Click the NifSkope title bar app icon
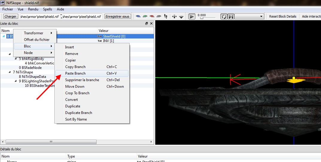The width and height of the screenshot is (321, 162). point(2,3)
